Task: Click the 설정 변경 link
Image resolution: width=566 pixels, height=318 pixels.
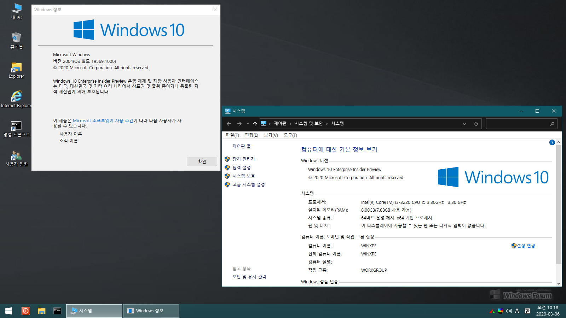Action: tap(526, 246)
